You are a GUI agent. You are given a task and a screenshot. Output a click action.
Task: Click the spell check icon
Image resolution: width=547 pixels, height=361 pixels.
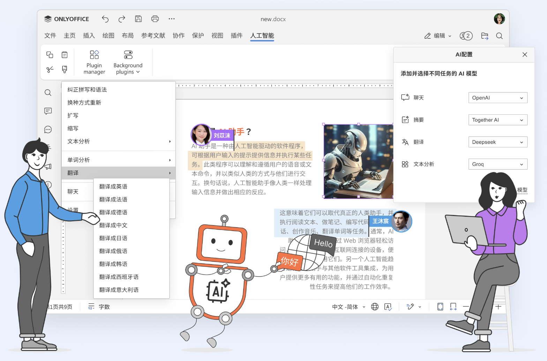[x=388, y=307]
